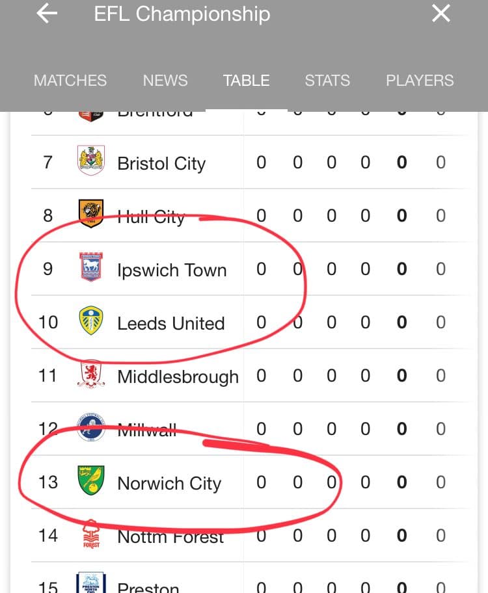This screenshot has height=593, width=488.
Task: Open the Norwich City canary crest
Action: [x=91, y=481]
